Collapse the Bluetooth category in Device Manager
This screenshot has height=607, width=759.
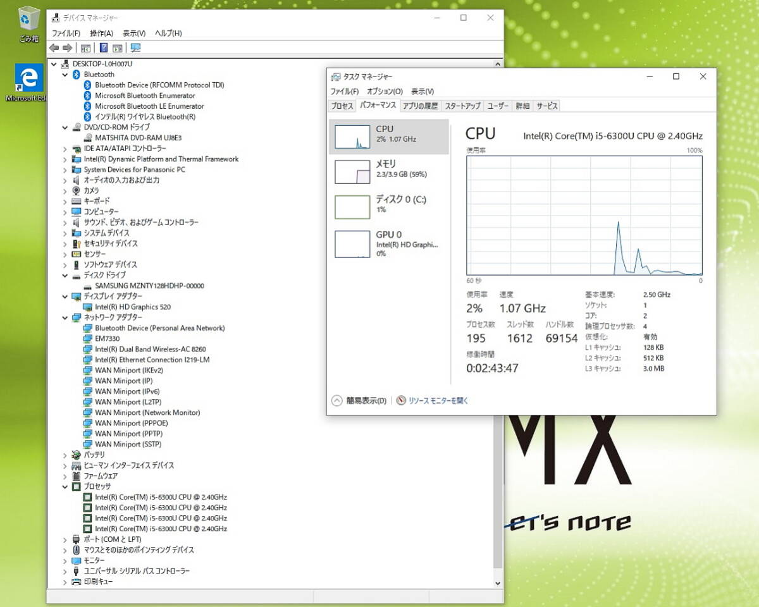pos(65,75)
